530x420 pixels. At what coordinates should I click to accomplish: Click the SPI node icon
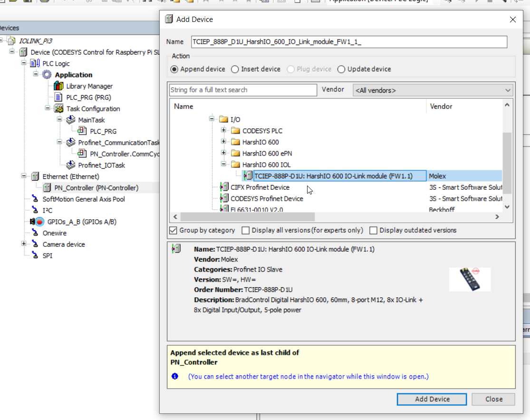click(35, 255)
